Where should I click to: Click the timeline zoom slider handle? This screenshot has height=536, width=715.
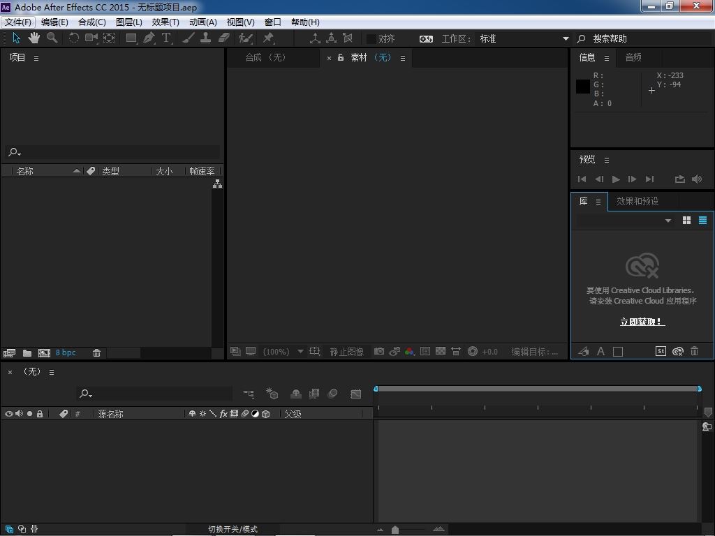pos(395,530)
